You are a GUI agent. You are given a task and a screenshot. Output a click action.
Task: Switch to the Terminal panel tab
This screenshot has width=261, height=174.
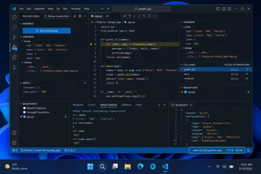tap(126, 105)
